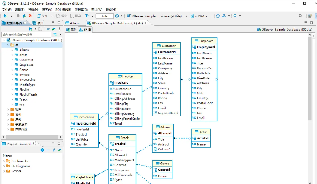The height and width of the screenshot is (184, 317).
Task: Switch to the 项目 tab
Action: pos(38,23)
